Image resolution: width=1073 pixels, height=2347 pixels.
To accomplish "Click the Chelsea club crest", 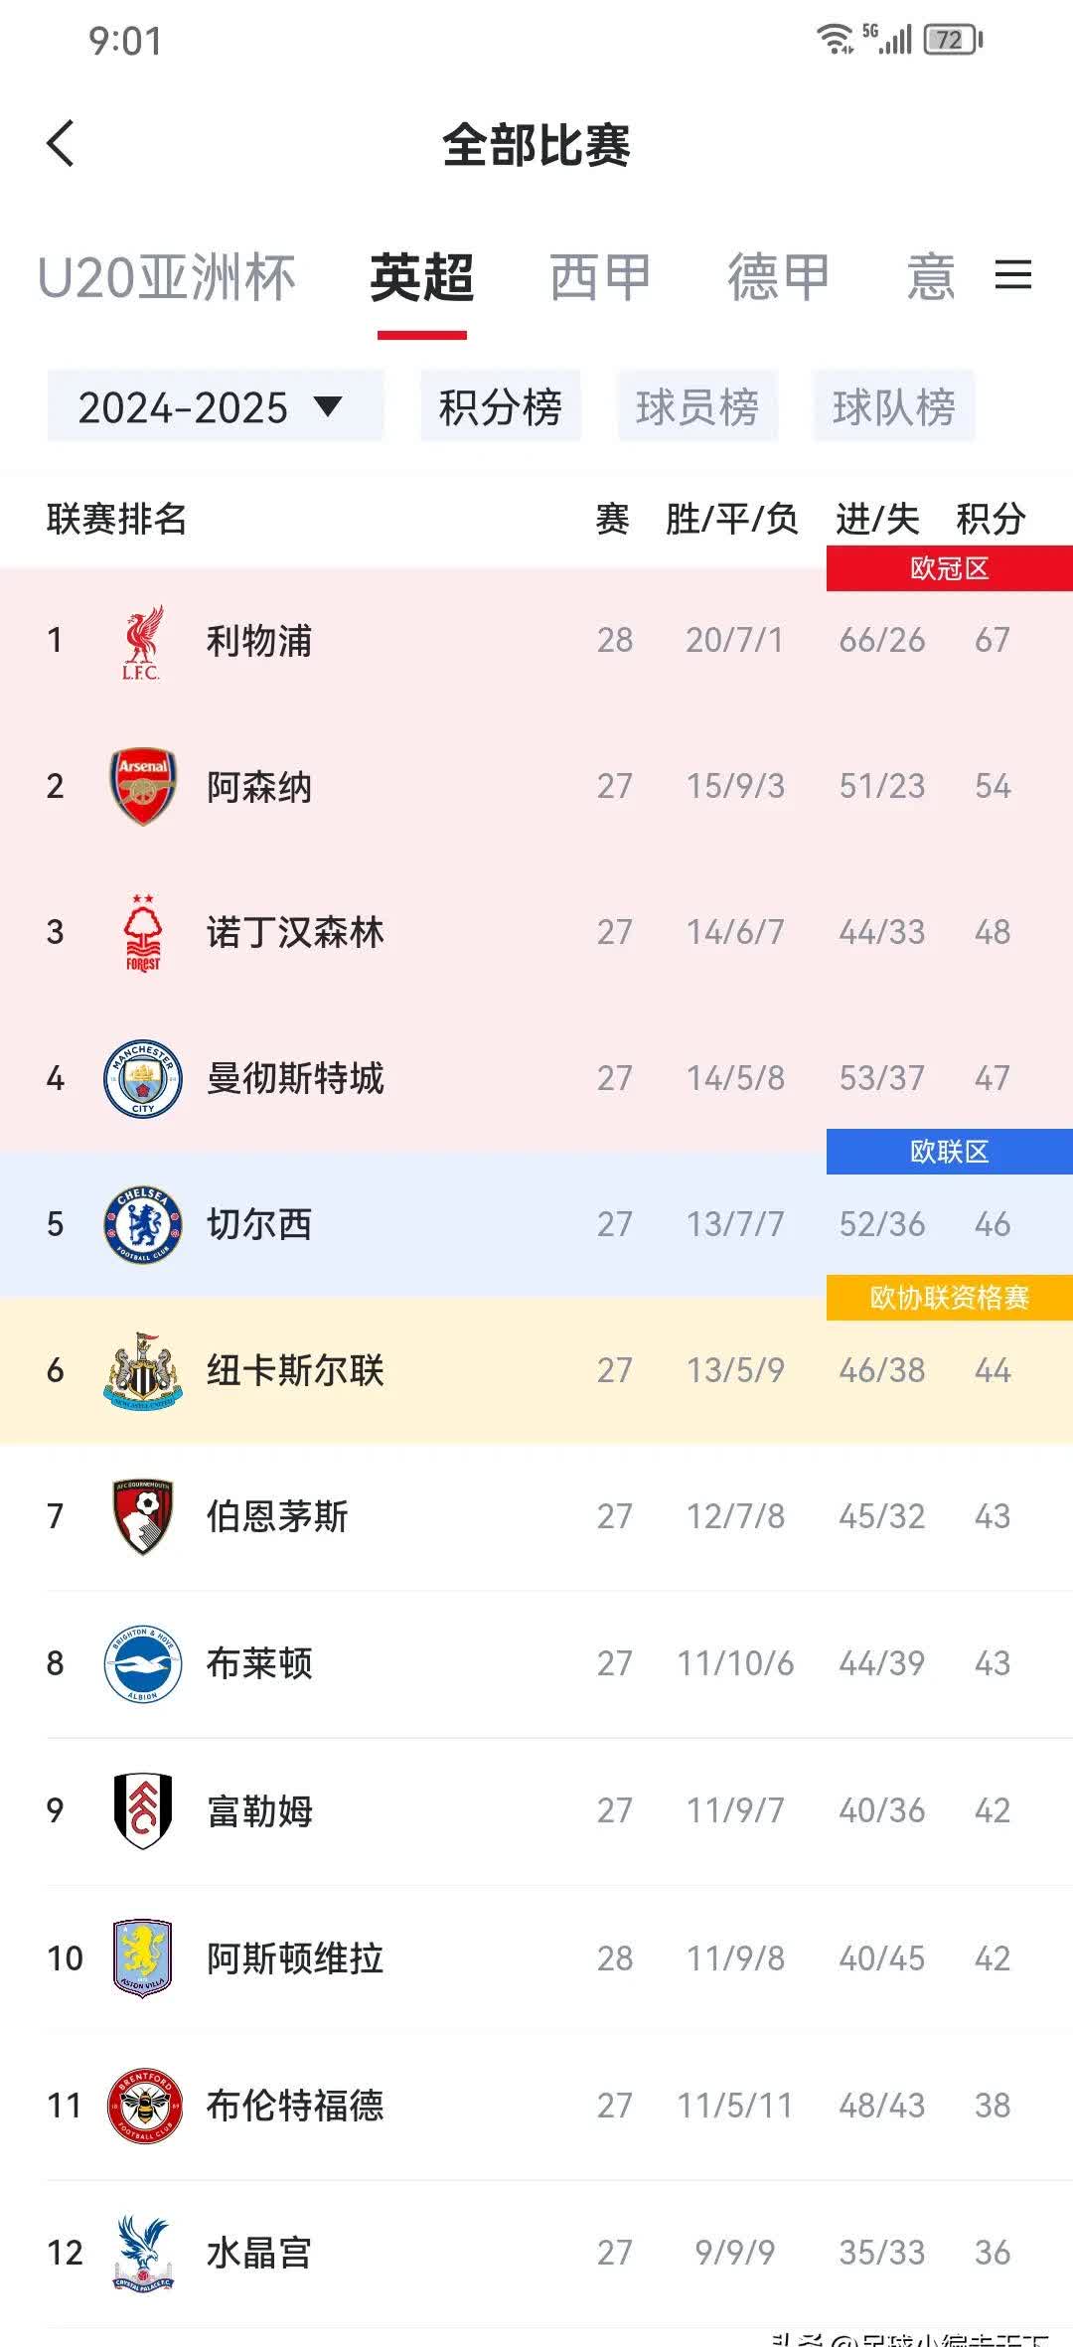I will [x=142, y=1225].
